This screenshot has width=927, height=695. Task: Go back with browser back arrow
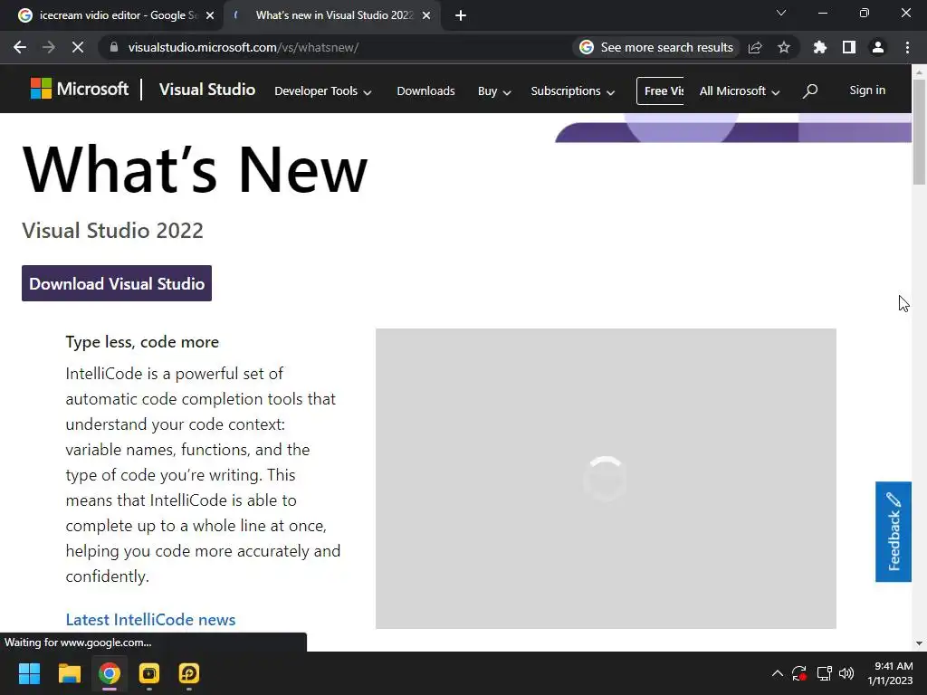click(20, 47)
